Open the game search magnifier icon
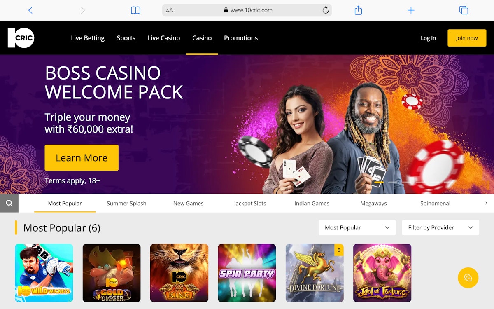Screen dimensions: 494x309 9,203
